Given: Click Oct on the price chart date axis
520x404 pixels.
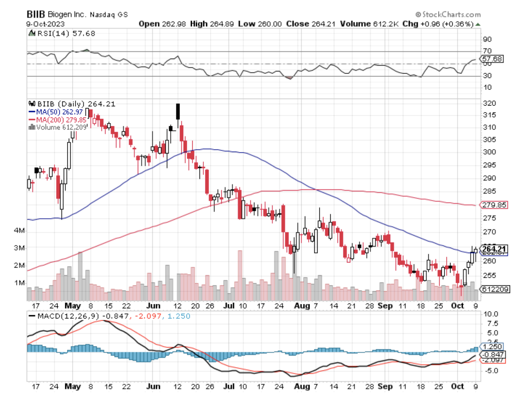Looking at the screenshot, I should click(x=457, y=306).
